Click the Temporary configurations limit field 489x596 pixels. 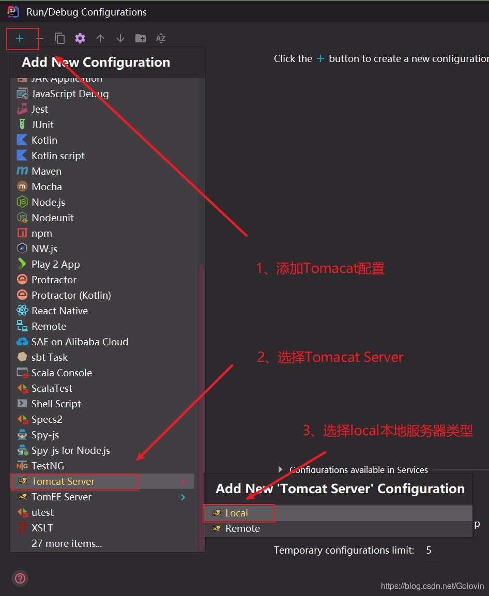click(x=433, y=551)
